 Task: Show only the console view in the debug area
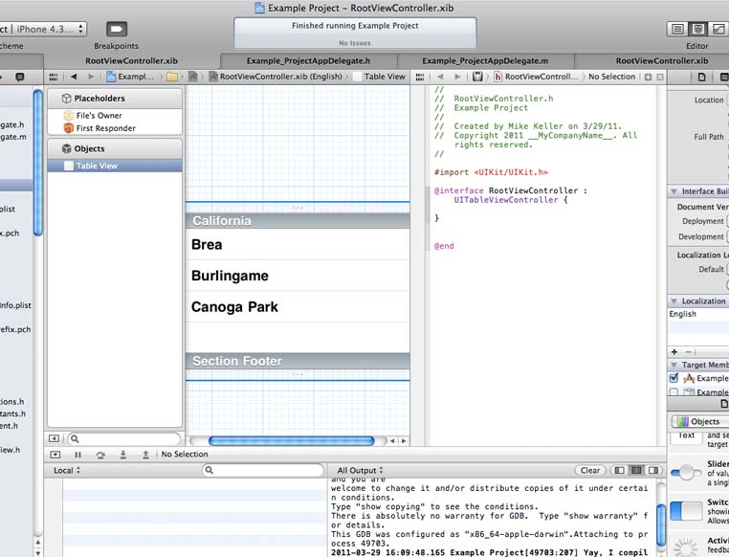(x=653, y=470)
